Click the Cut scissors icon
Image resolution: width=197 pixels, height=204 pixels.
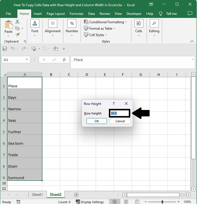tap(17, 22)
